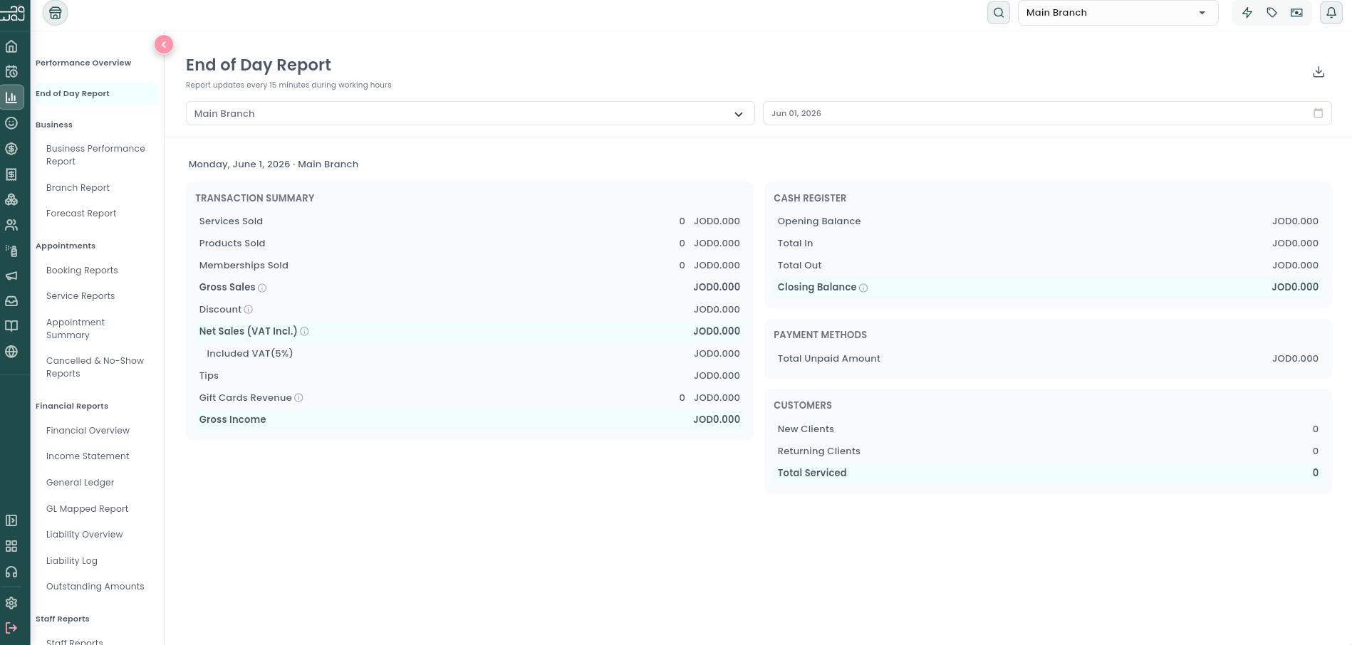Expand the top Main Branch selector
1352x645 pixels.
pos(1118,13)
